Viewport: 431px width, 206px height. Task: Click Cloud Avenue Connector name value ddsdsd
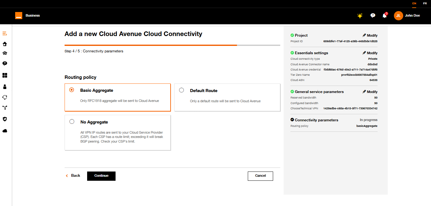(x=372, y=64)
